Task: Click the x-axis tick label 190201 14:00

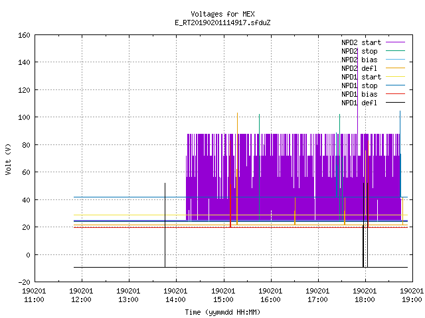Action: (x=175, y=295)
